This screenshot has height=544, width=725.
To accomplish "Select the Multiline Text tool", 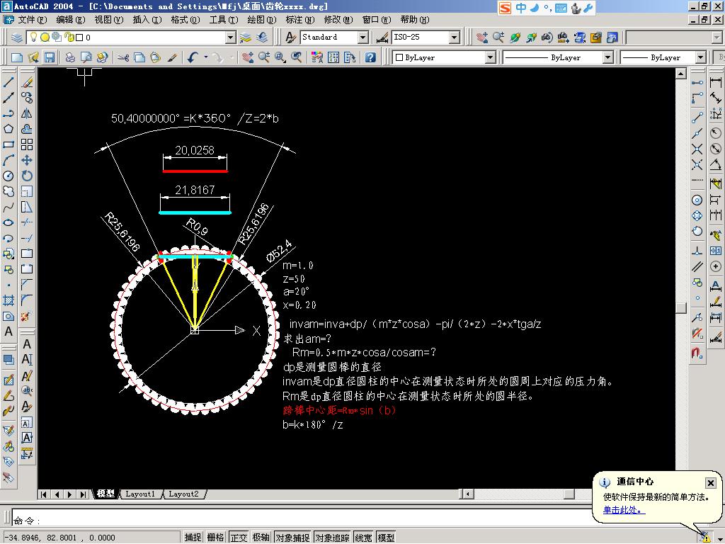I will pyautogui.click(x=8, y=331).
